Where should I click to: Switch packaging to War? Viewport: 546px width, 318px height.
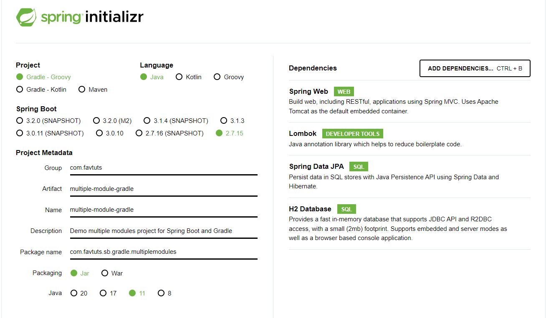coord(112,273)
